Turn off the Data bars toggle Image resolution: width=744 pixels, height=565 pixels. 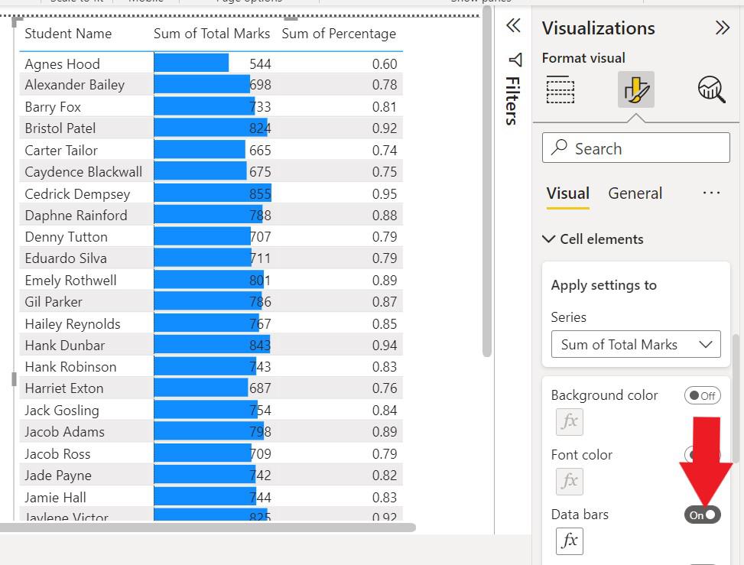[702, 515]
